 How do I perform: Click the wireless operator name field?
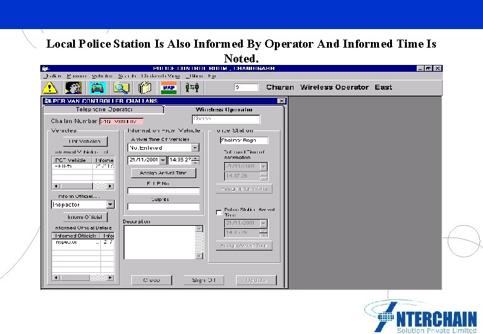[x=226, y=119]
